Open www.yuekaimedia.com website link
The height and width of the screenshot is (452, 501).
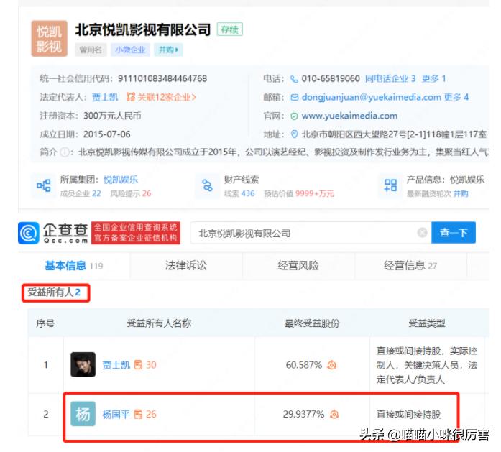pyautogui.click(x=349, y=116)
